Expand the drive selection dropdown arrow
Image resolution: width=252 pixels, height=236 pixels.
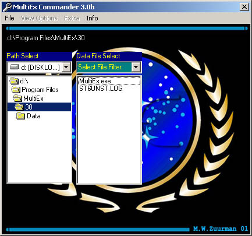[66, 67]
